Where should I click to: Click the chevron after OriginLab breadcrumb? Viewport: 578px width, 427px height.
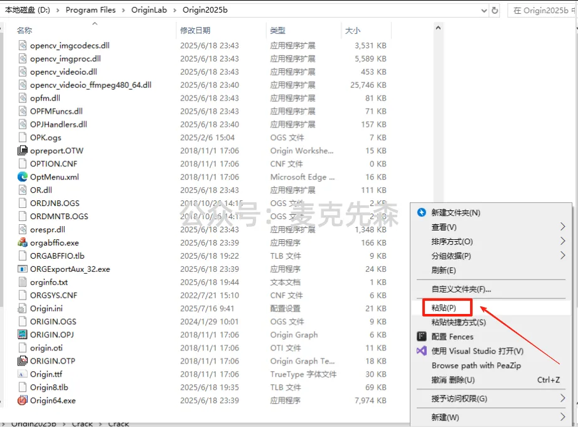(174, 10)
